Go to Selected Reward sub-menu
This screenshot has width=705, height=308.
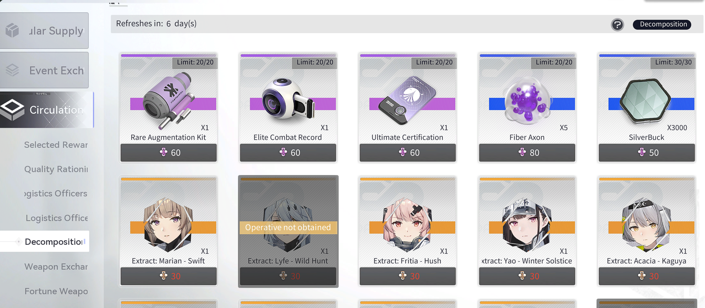tap(56, 145)
